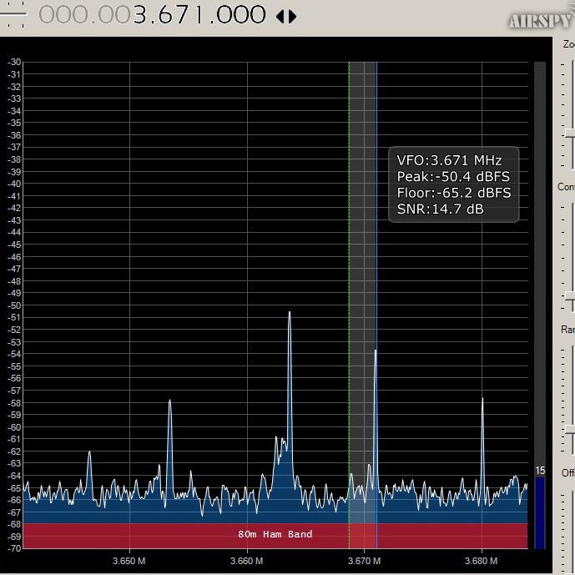Open the AIRSPY logo link
This screenshot has height=575, width=575.
pyautogui.click(x=542, y=21)
